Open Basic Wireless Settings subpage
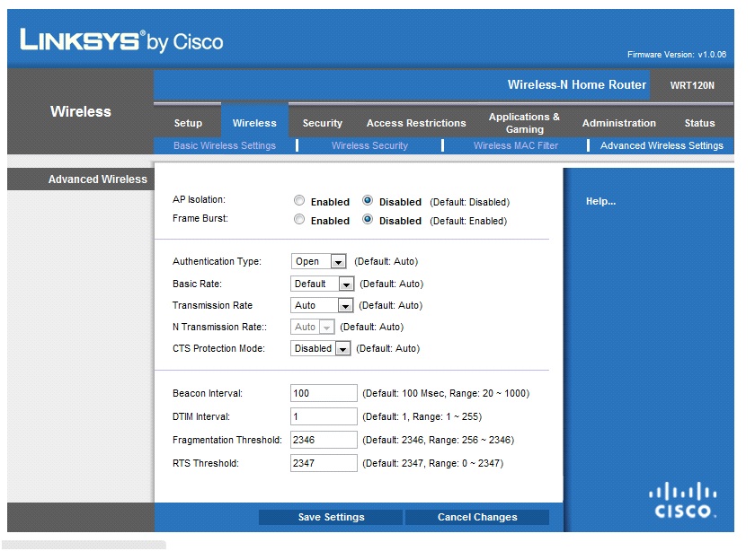 click(x=225, y=145)
